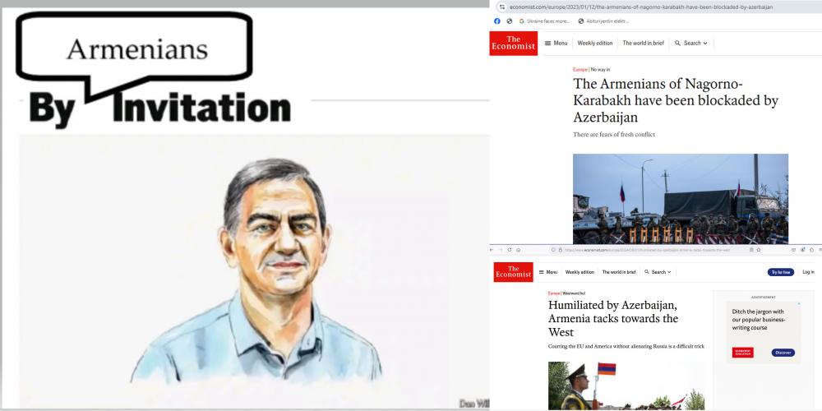Click the site settings icon beside the URL
The height and width of the screenshot is (411, 822).
click(501, 7)
